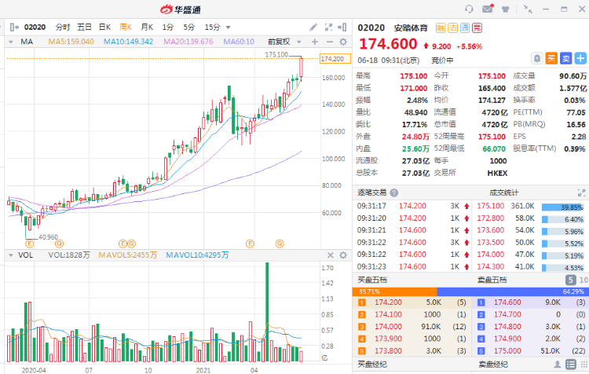Select ask level 1 price 174.600
Image resolution: width=589 pixels, height=374 pixels.
pyautogui.click(x=507, y=302)
